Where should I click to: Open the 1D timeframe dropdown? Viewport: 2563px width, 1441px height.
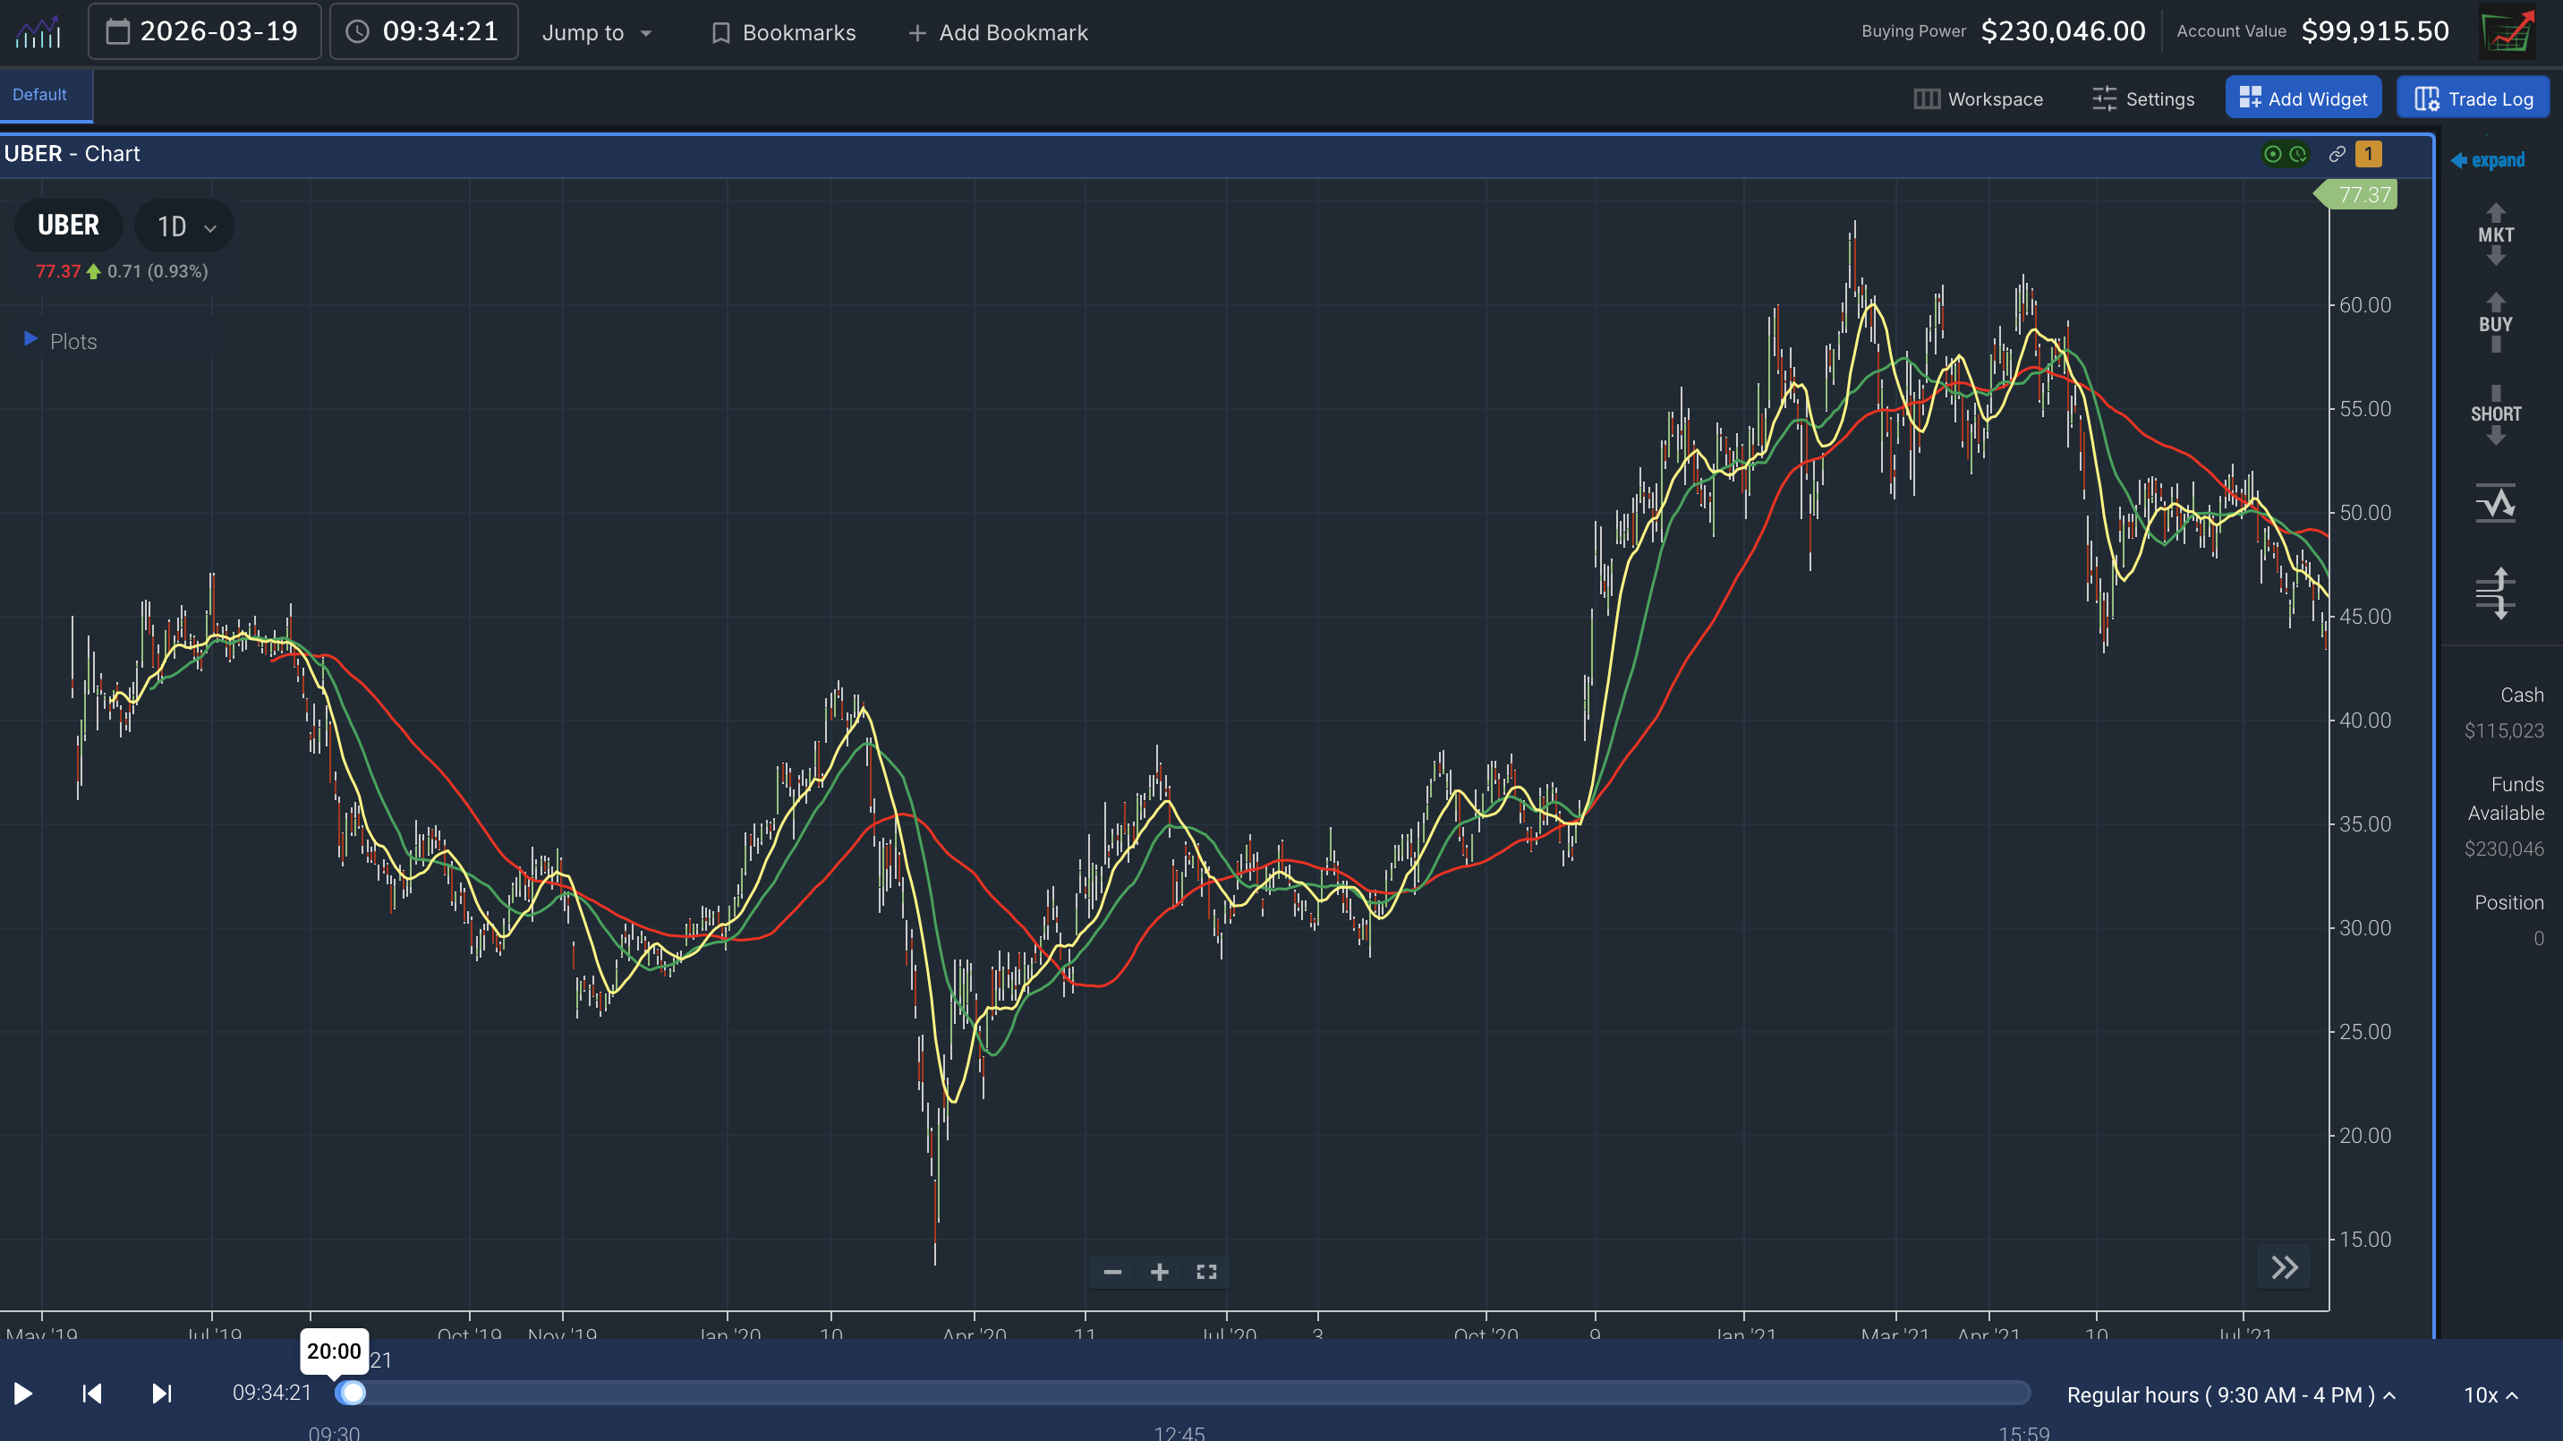(183, 226)
